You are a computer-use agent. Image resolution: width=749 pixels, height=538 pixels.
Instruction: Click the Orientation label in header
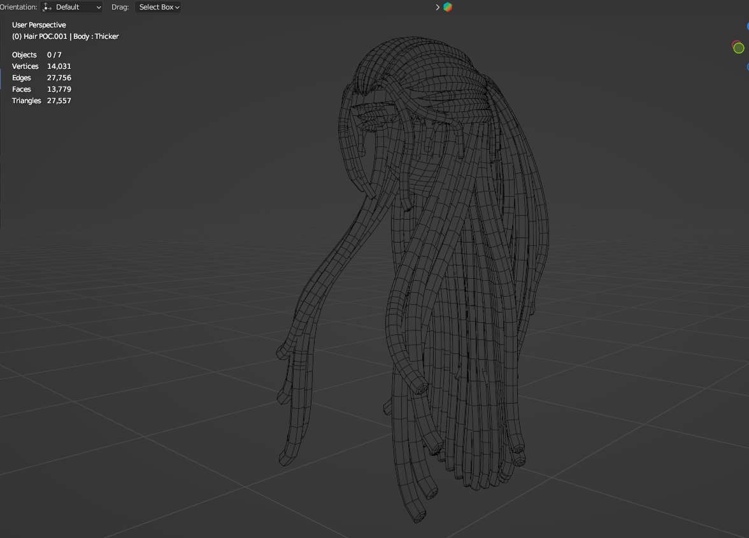click(x=18, y=7)
